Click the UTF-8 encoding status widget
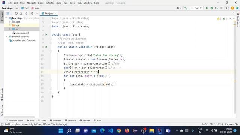Screen dimensions: 240x135 (x=220, y=124)
